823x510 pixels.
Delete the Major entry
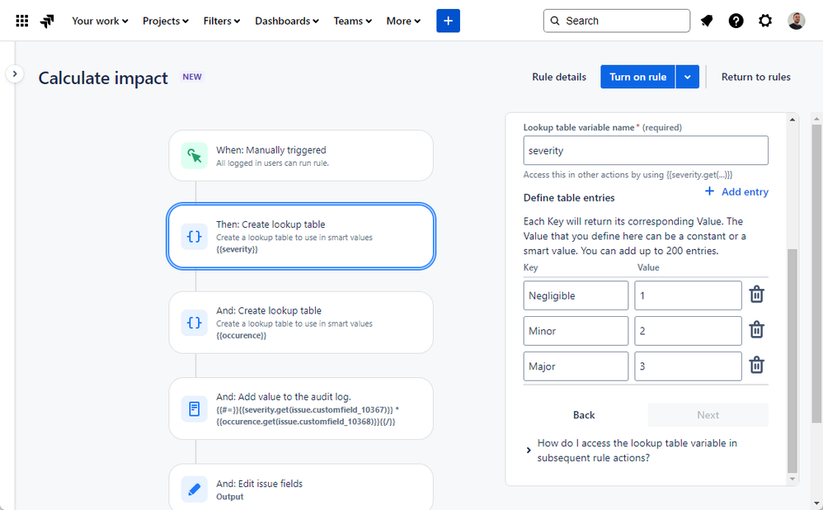(x=756, y=365)
